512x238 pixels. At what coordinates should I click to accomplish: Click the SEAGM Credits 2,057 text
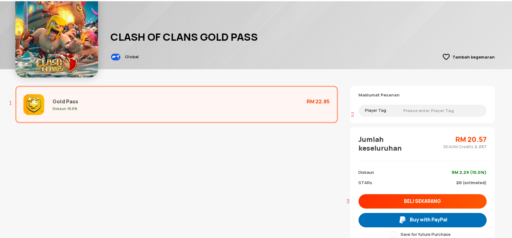465,147
